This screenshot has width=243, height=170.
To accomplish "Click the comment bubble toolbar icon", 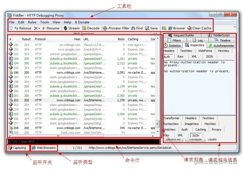I will tap(11, 28).
